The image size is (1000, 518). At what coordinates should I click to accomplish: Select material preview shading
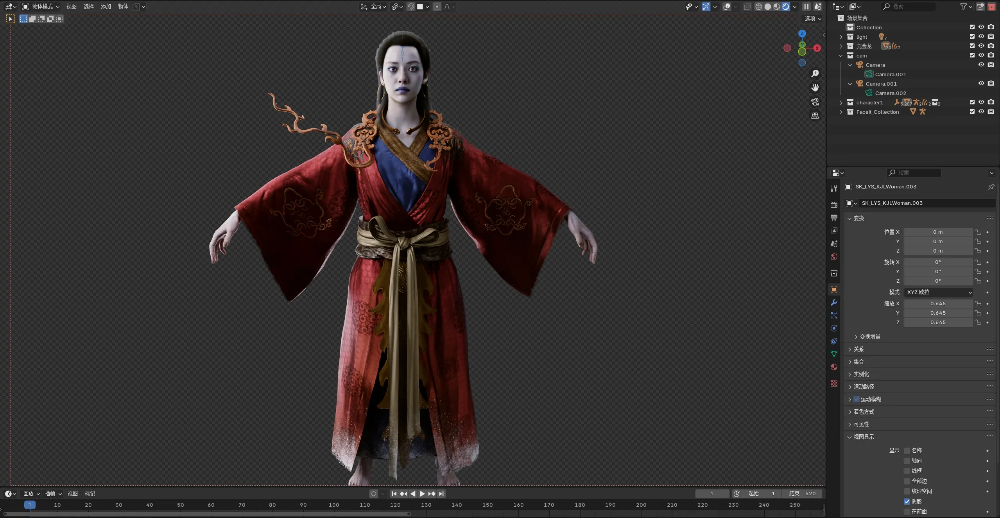776,7
